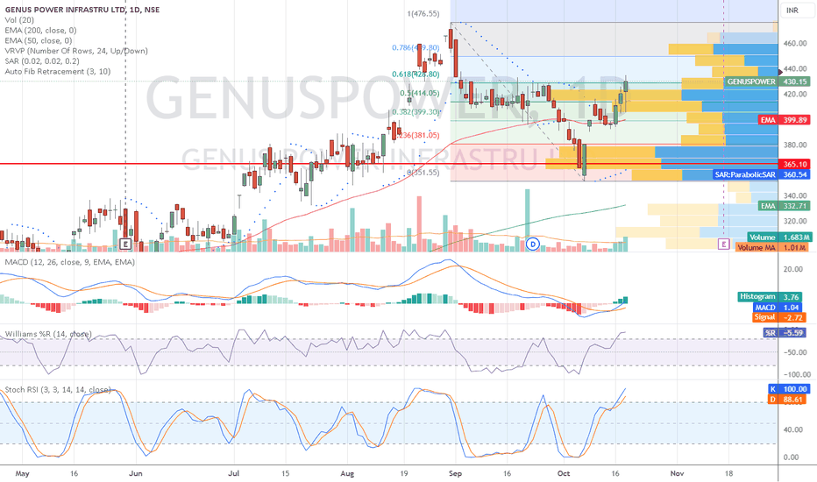
Task: Click the Stoch K 100.00 label
Action: pos(789,389)
